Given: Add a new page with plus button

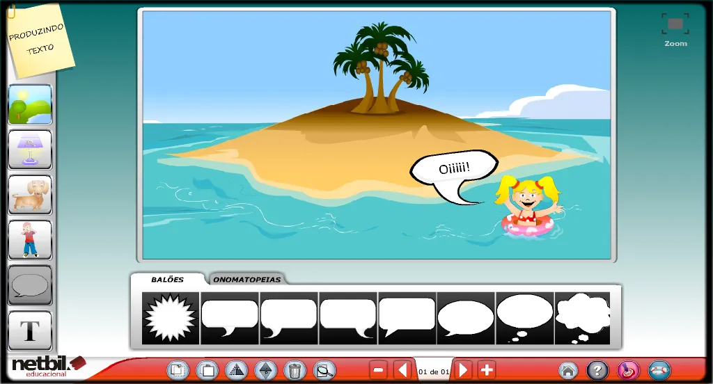Looking at the screenshot, I should [487, 370].
